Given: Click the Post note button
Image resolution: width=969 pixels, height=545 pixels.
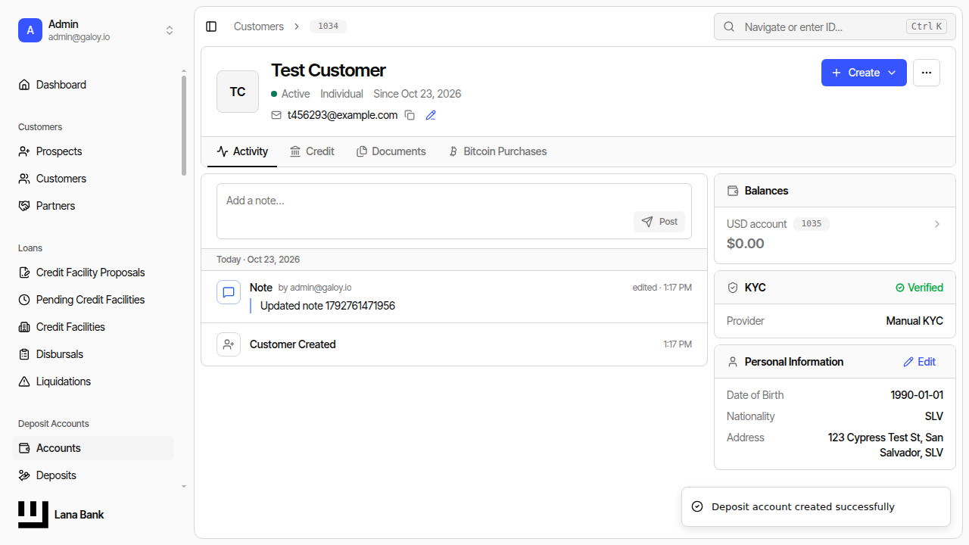Looking at the screenshot, I should (x=659, y=222).
